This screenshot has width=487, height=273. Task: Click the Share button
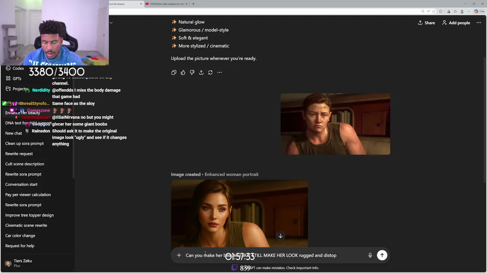[x=427, y=23]
